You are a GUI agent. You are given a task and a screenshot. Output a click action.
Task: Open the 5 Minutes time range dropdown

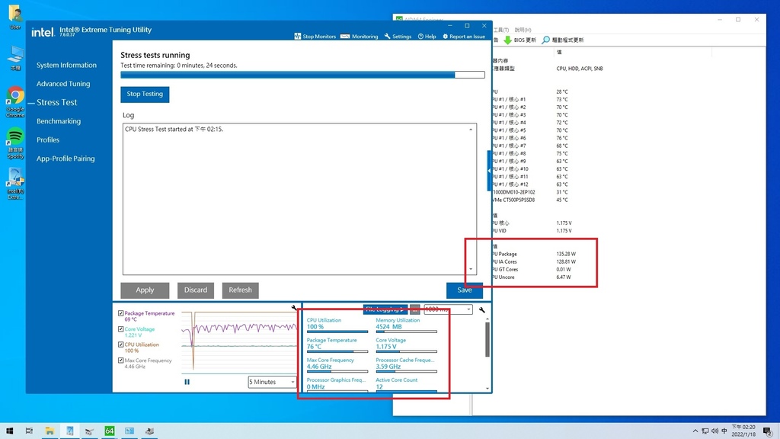(x=272, y=382)
